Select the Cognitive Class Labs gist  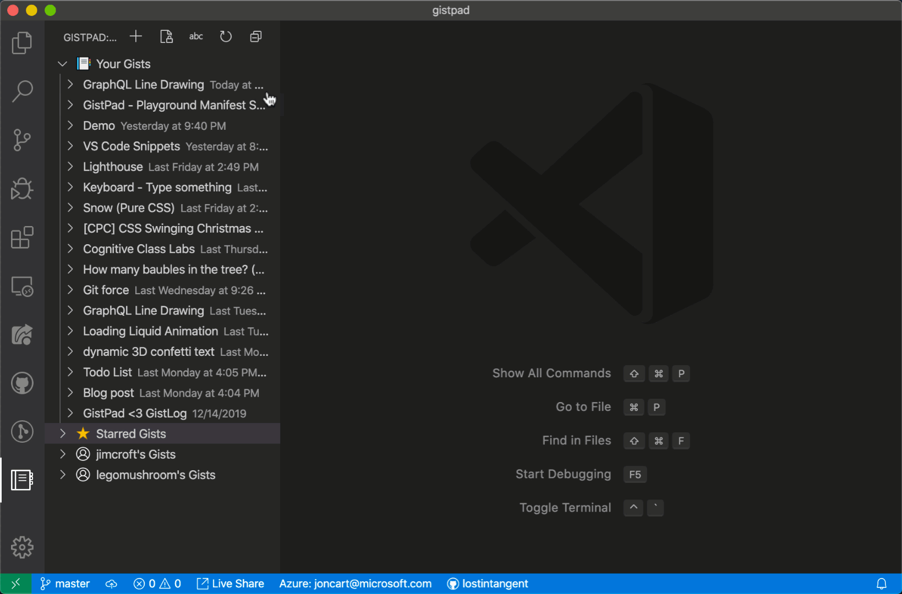(162, 249)
